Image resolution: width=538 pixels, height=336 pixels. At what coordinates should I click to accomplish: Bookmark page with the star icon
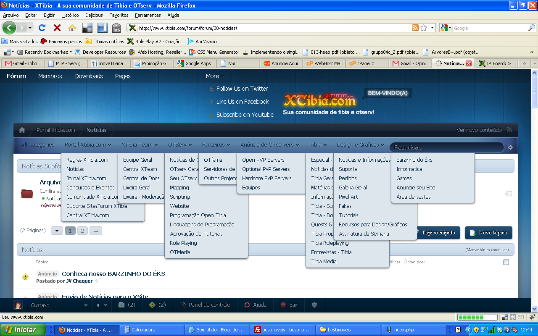(424, 28)
